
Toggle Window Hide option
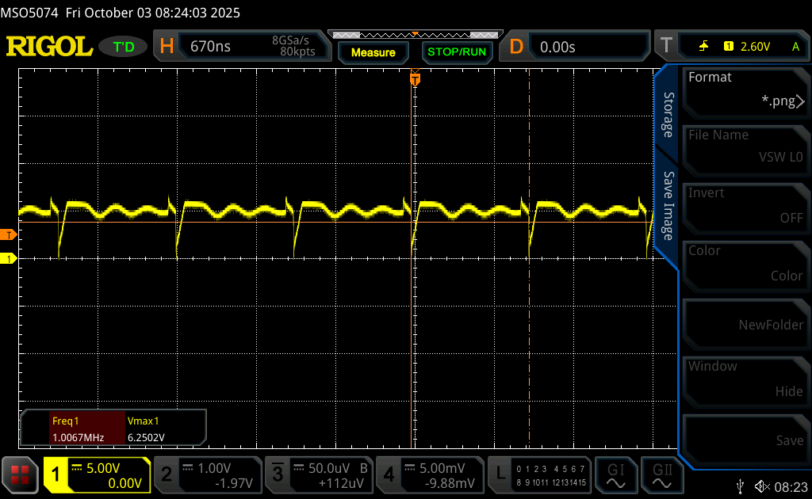tap(745, 382)
